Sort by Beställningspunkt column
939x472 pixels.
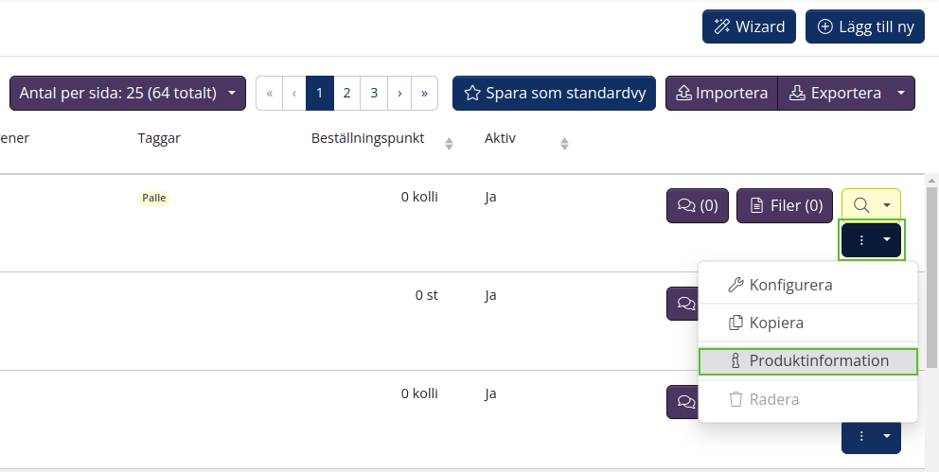tap(449, 143)
